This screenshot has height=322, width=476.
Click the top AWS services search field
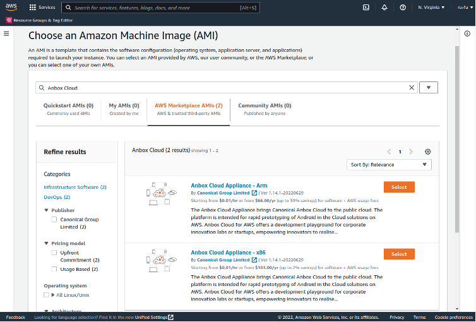tap(160, 8)
